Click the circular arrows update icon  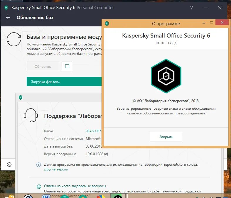click(x=14, y=39)
